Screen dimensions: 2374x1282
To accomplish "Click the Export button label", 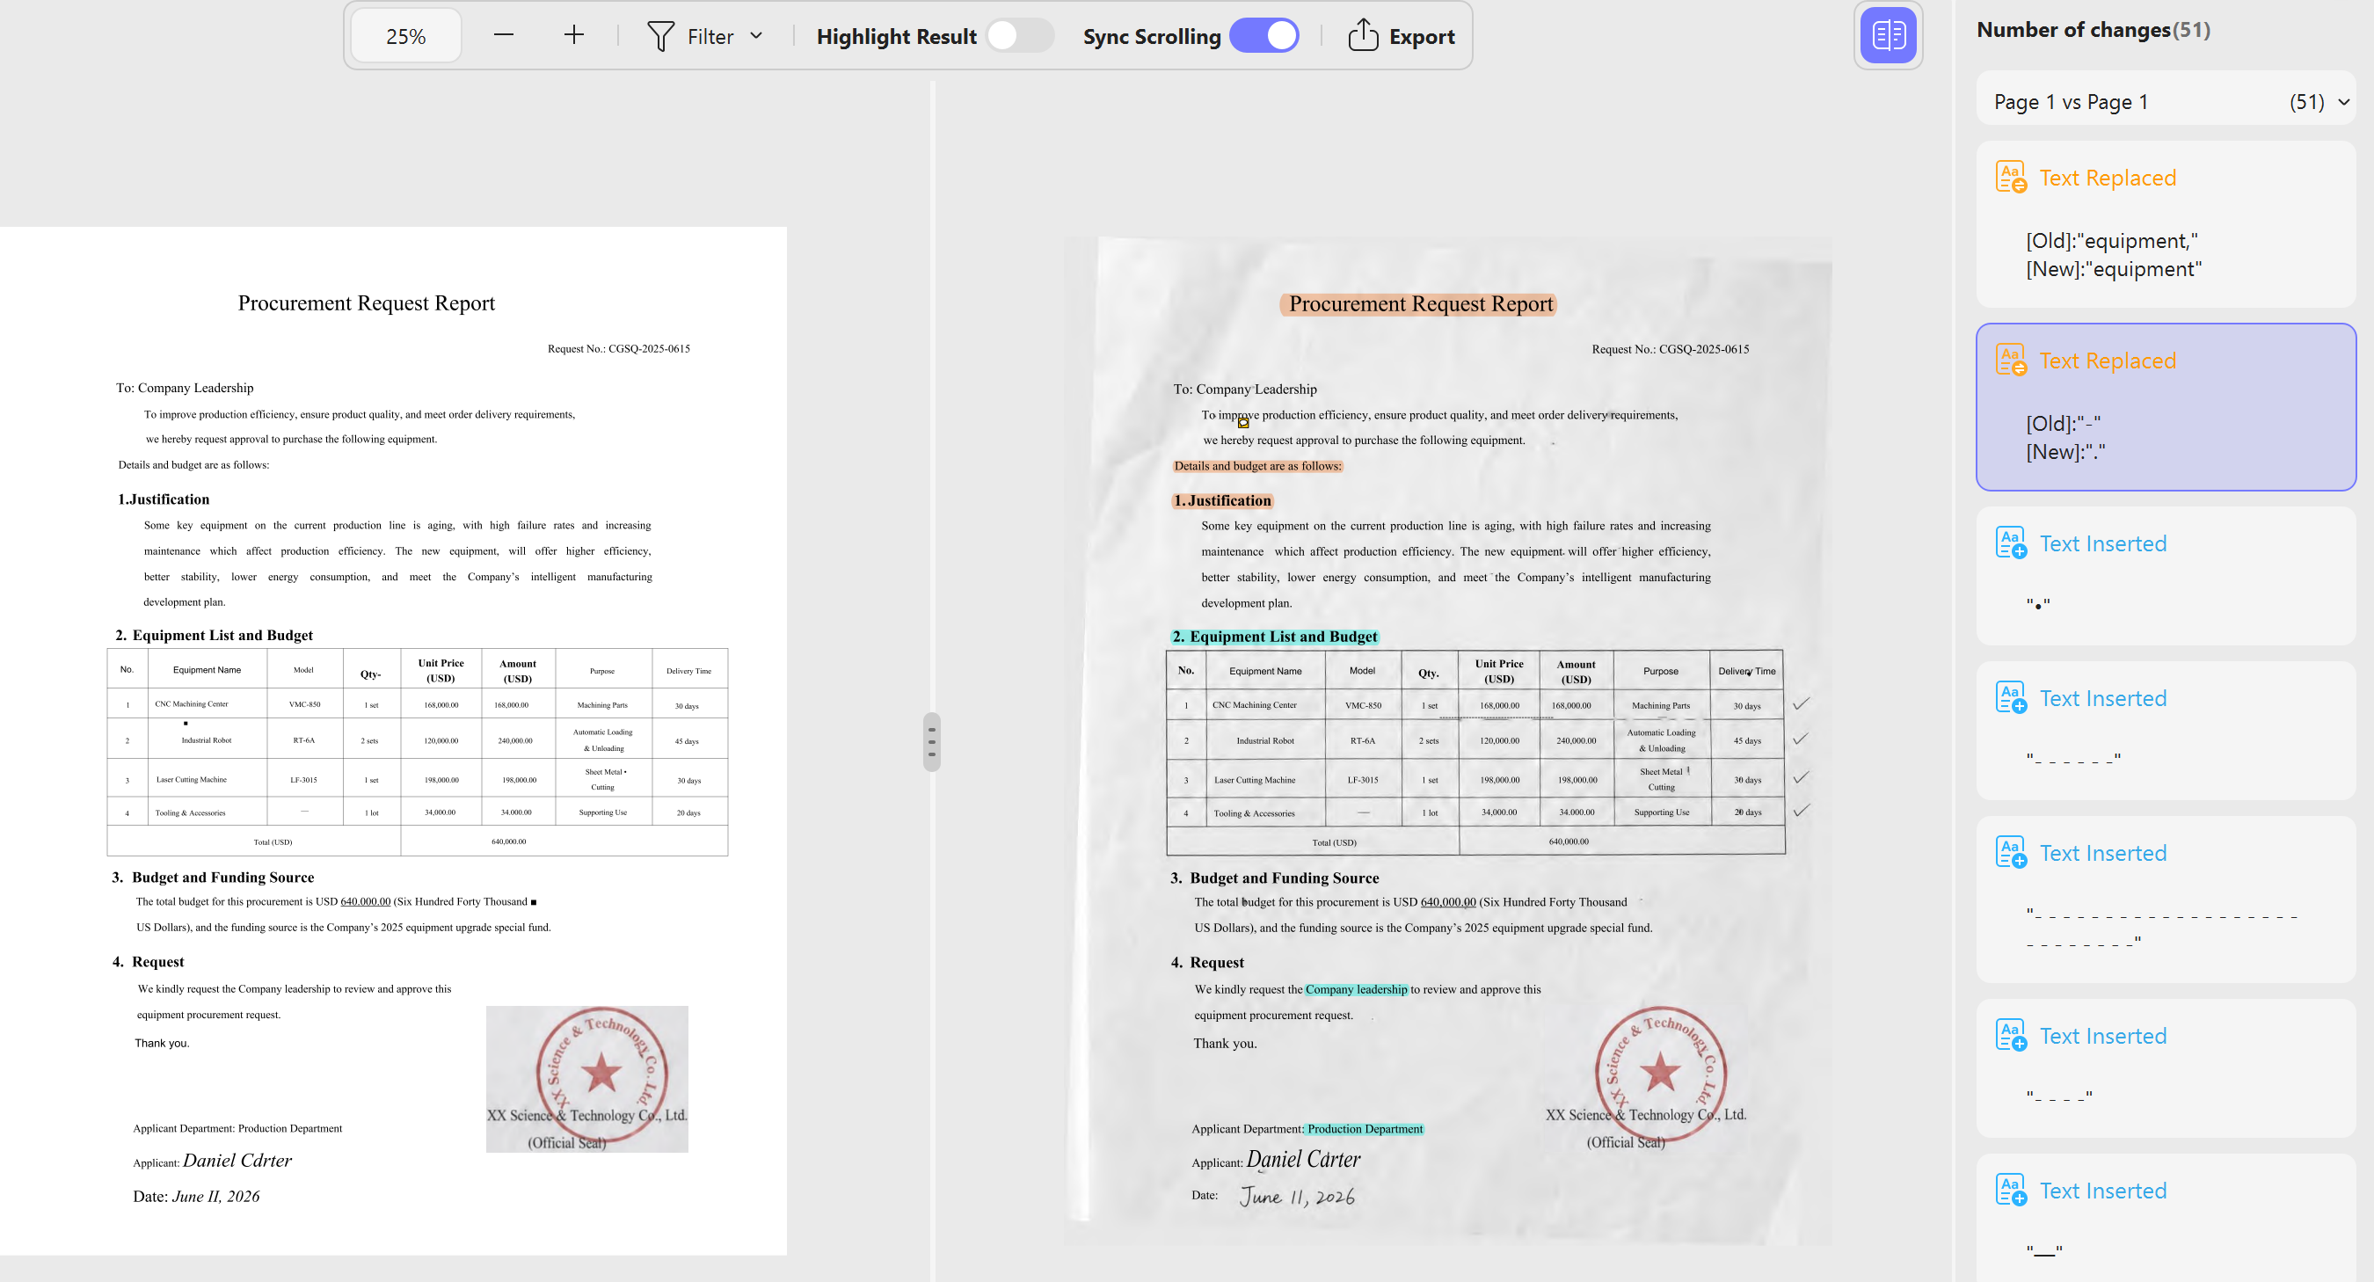I will coord(1421,36).
